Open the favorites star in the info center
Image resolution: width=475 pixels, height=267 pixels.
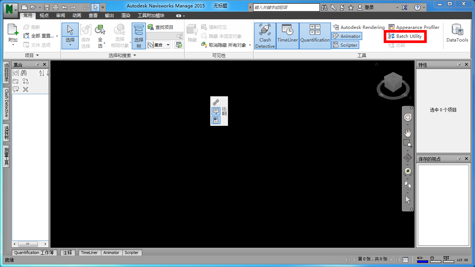click(351, 7)
